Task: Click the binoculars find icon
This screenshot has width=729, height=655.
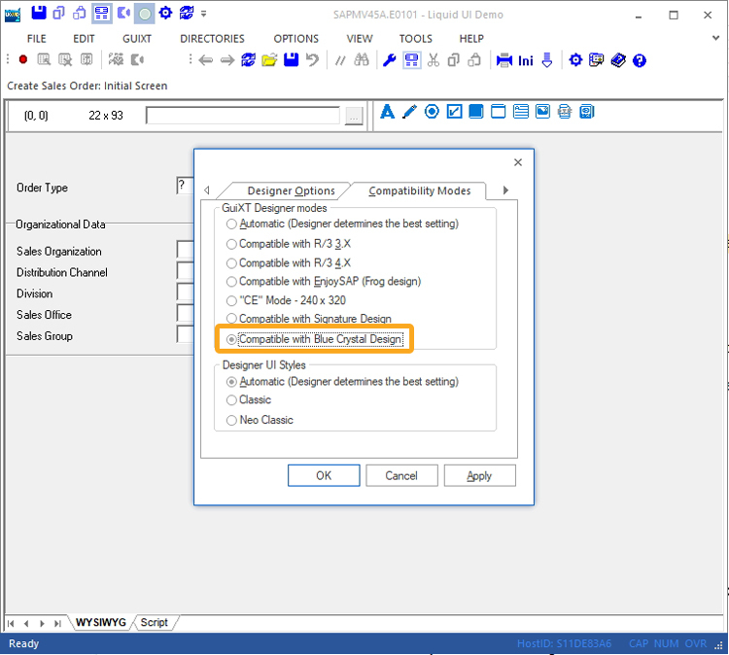Action: coord(362,60)
